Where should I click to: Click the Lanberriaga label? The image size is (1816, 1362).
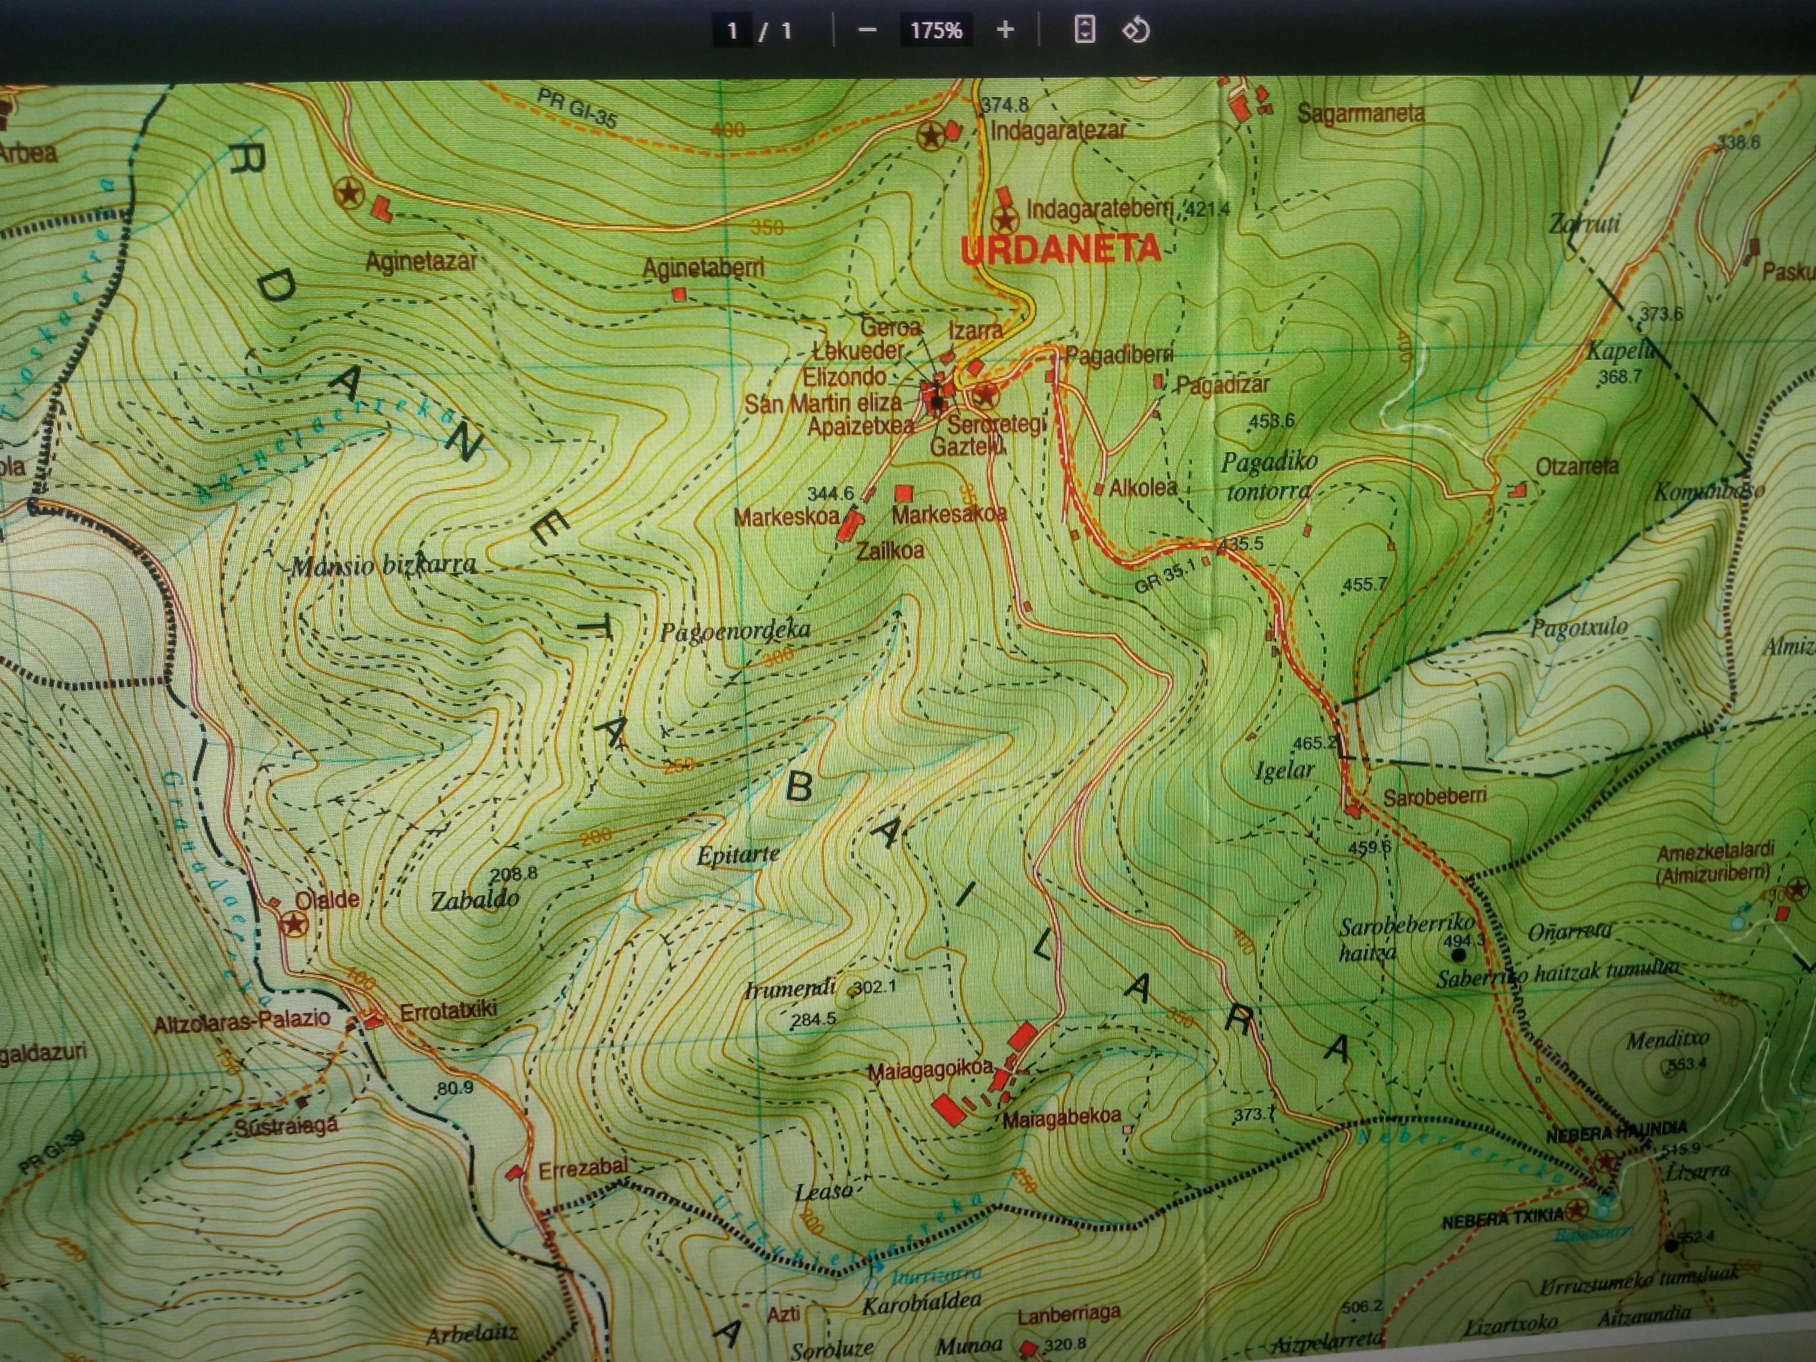[x=1068, y=1314]
